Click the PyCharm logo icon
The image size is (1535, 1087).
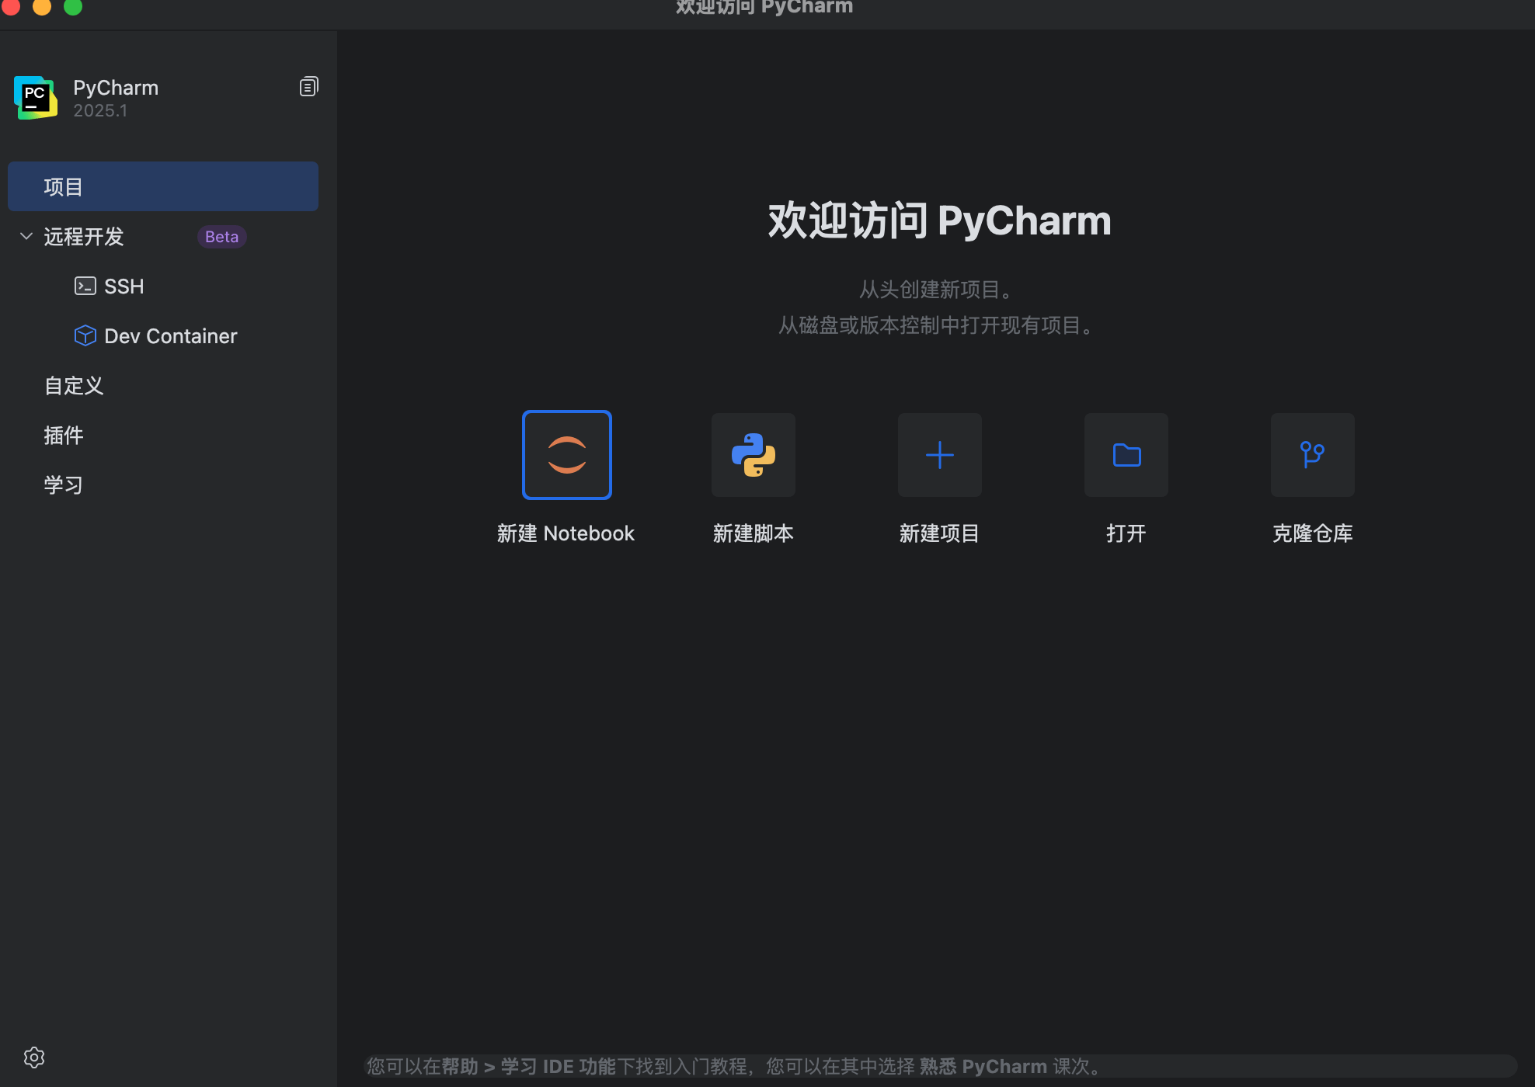[x=36, y=98]
